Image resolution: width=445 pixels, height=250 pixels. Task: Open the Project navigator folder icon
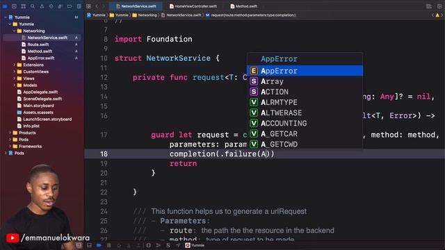coord(5,6)
